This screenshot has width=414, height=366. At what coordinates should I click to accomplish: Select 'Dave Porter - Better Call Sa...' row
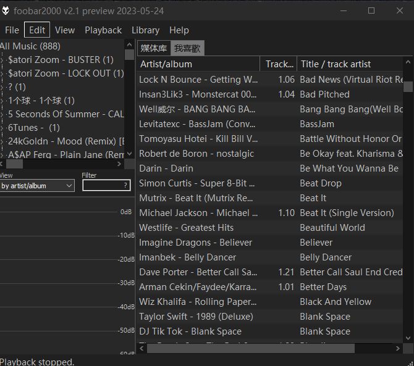(270, 272)
